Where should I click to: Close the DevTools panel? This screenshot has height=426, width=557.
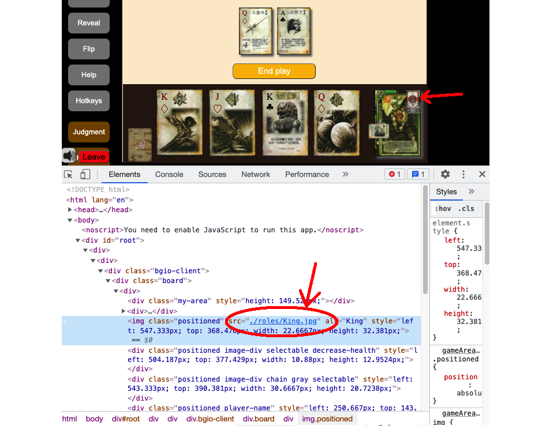(x=482, y=174)
